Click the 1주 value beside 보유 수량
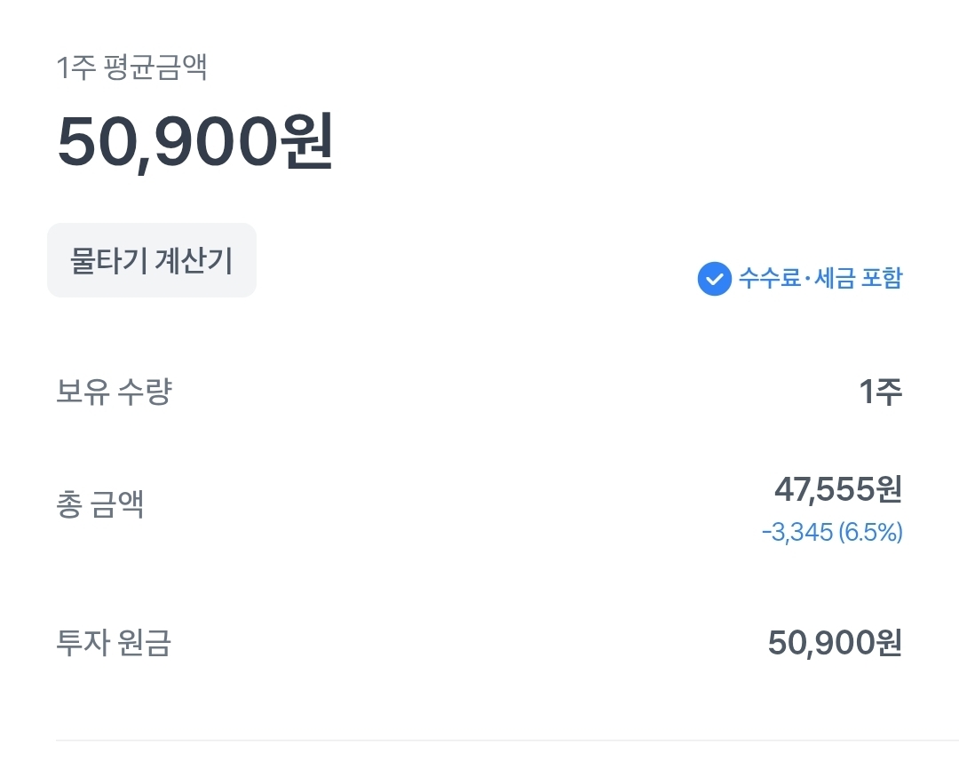959x761 pixels. [x=881, y=391]
